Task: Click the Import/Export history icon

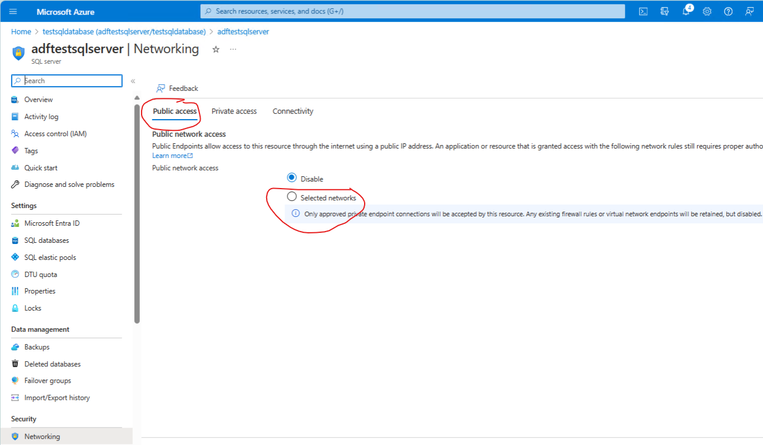Action: point(15,398)
